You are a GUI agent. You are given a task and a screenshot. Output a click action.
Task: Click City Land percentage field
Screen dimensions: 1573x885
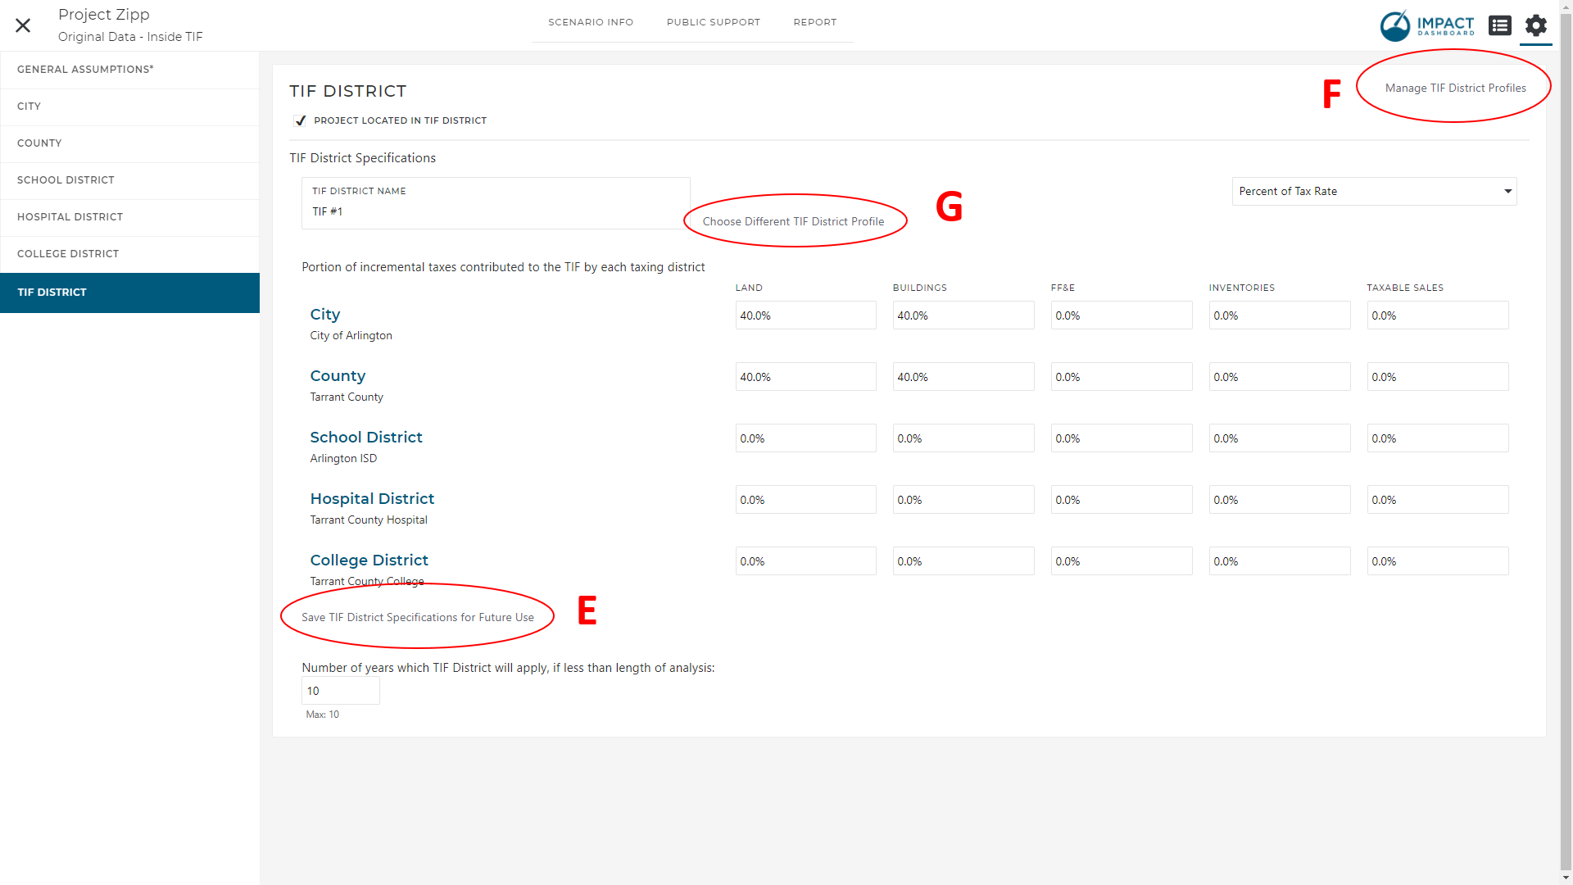[805, 315]
